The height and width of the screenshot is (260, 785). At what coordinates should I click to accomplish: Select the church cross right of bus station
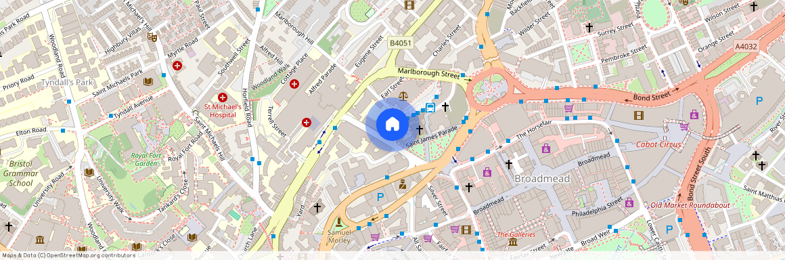pos(445,106)
